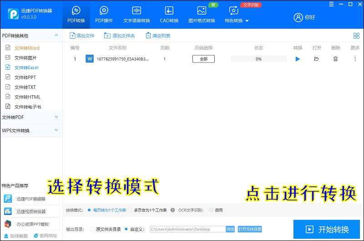Click 清空列表 to clear the list
364x241 pixels.
click(158, 36)
